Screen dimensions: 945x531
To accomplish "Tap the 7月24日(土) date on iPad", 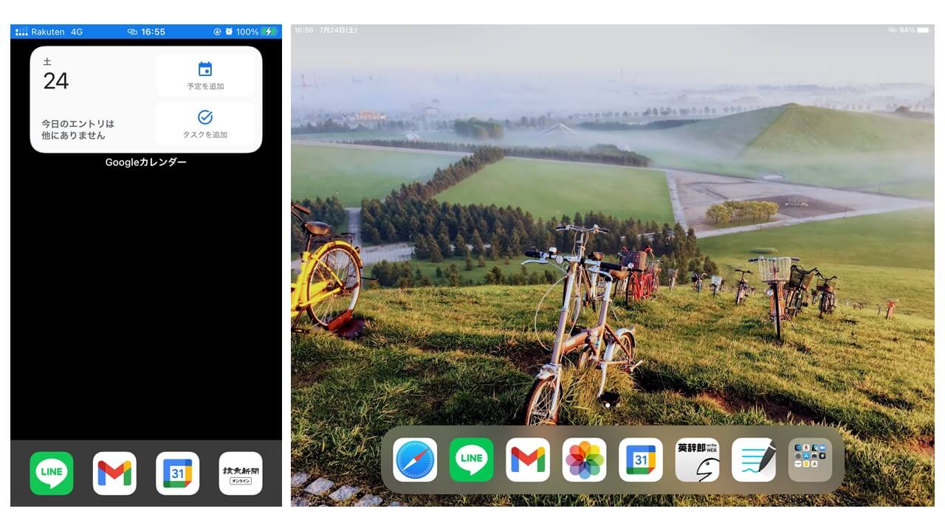I will pos(338,30).
